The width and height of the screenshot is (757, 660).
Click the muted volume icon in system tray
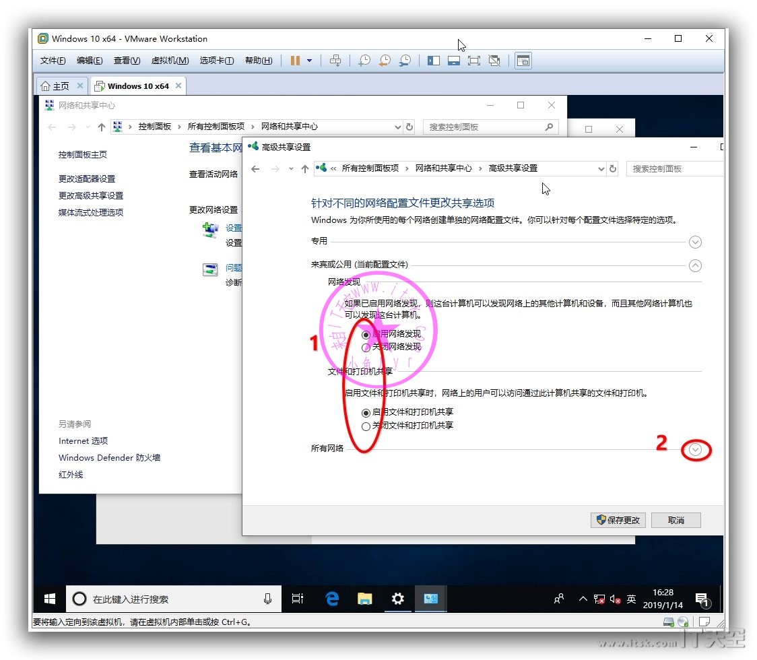pyautogui.click(x=615, y=599)
